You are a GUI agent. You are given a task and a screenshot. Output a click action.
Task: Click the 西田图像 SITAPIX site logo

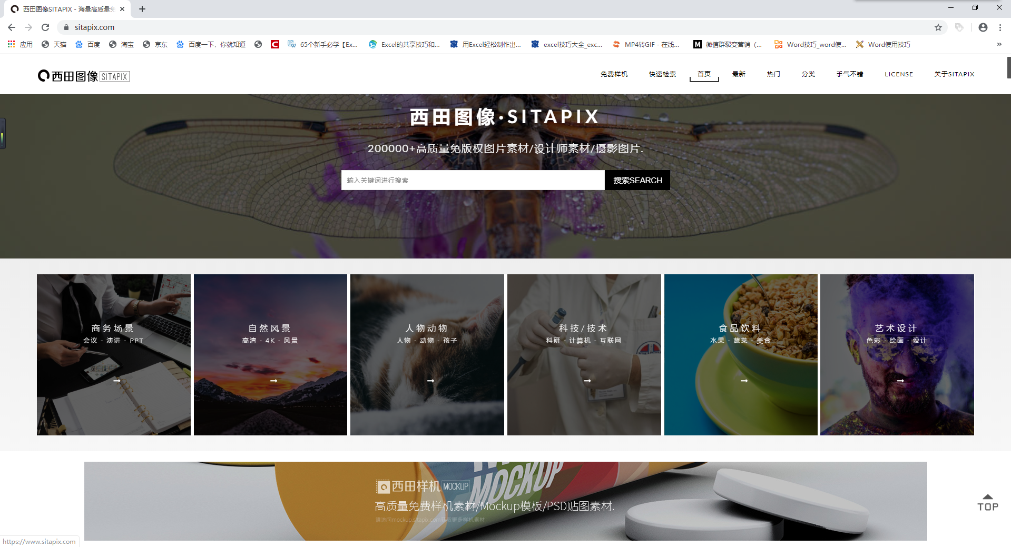[x=83, y=76]
